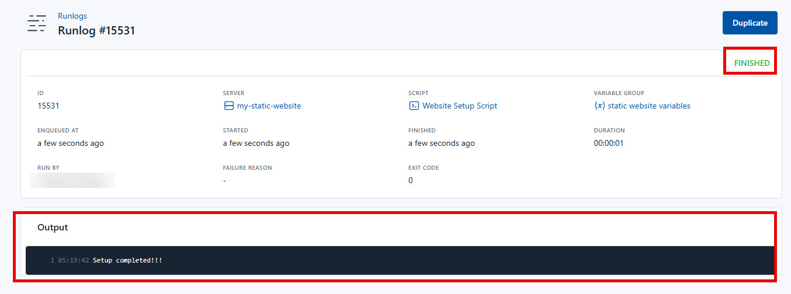Select the exit code value 0
This screenshot has height=294, width=791.
(x=411, y=180)
